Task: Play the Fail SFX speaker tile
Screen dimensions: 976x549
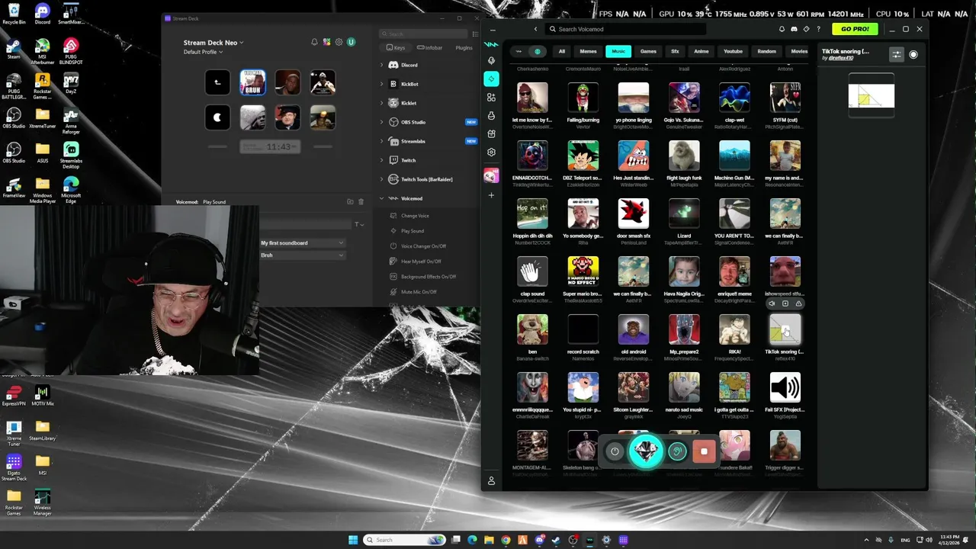Action: click(x=785, y=387)
